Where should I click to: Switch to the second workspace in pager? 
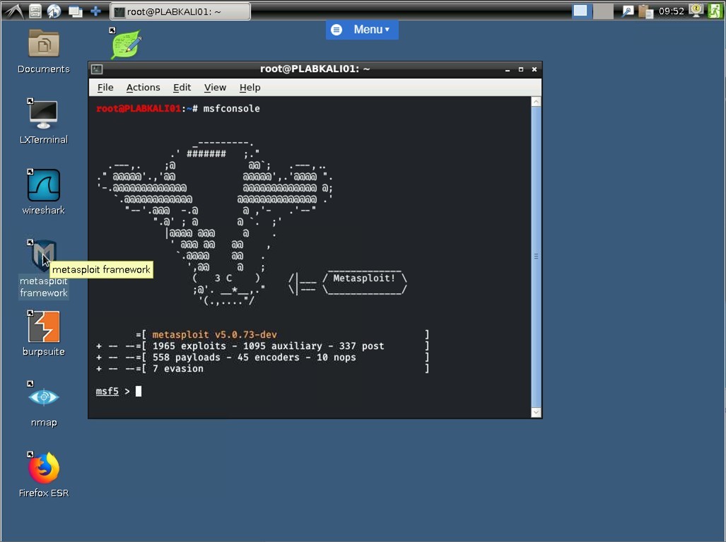tap(603, 11)
